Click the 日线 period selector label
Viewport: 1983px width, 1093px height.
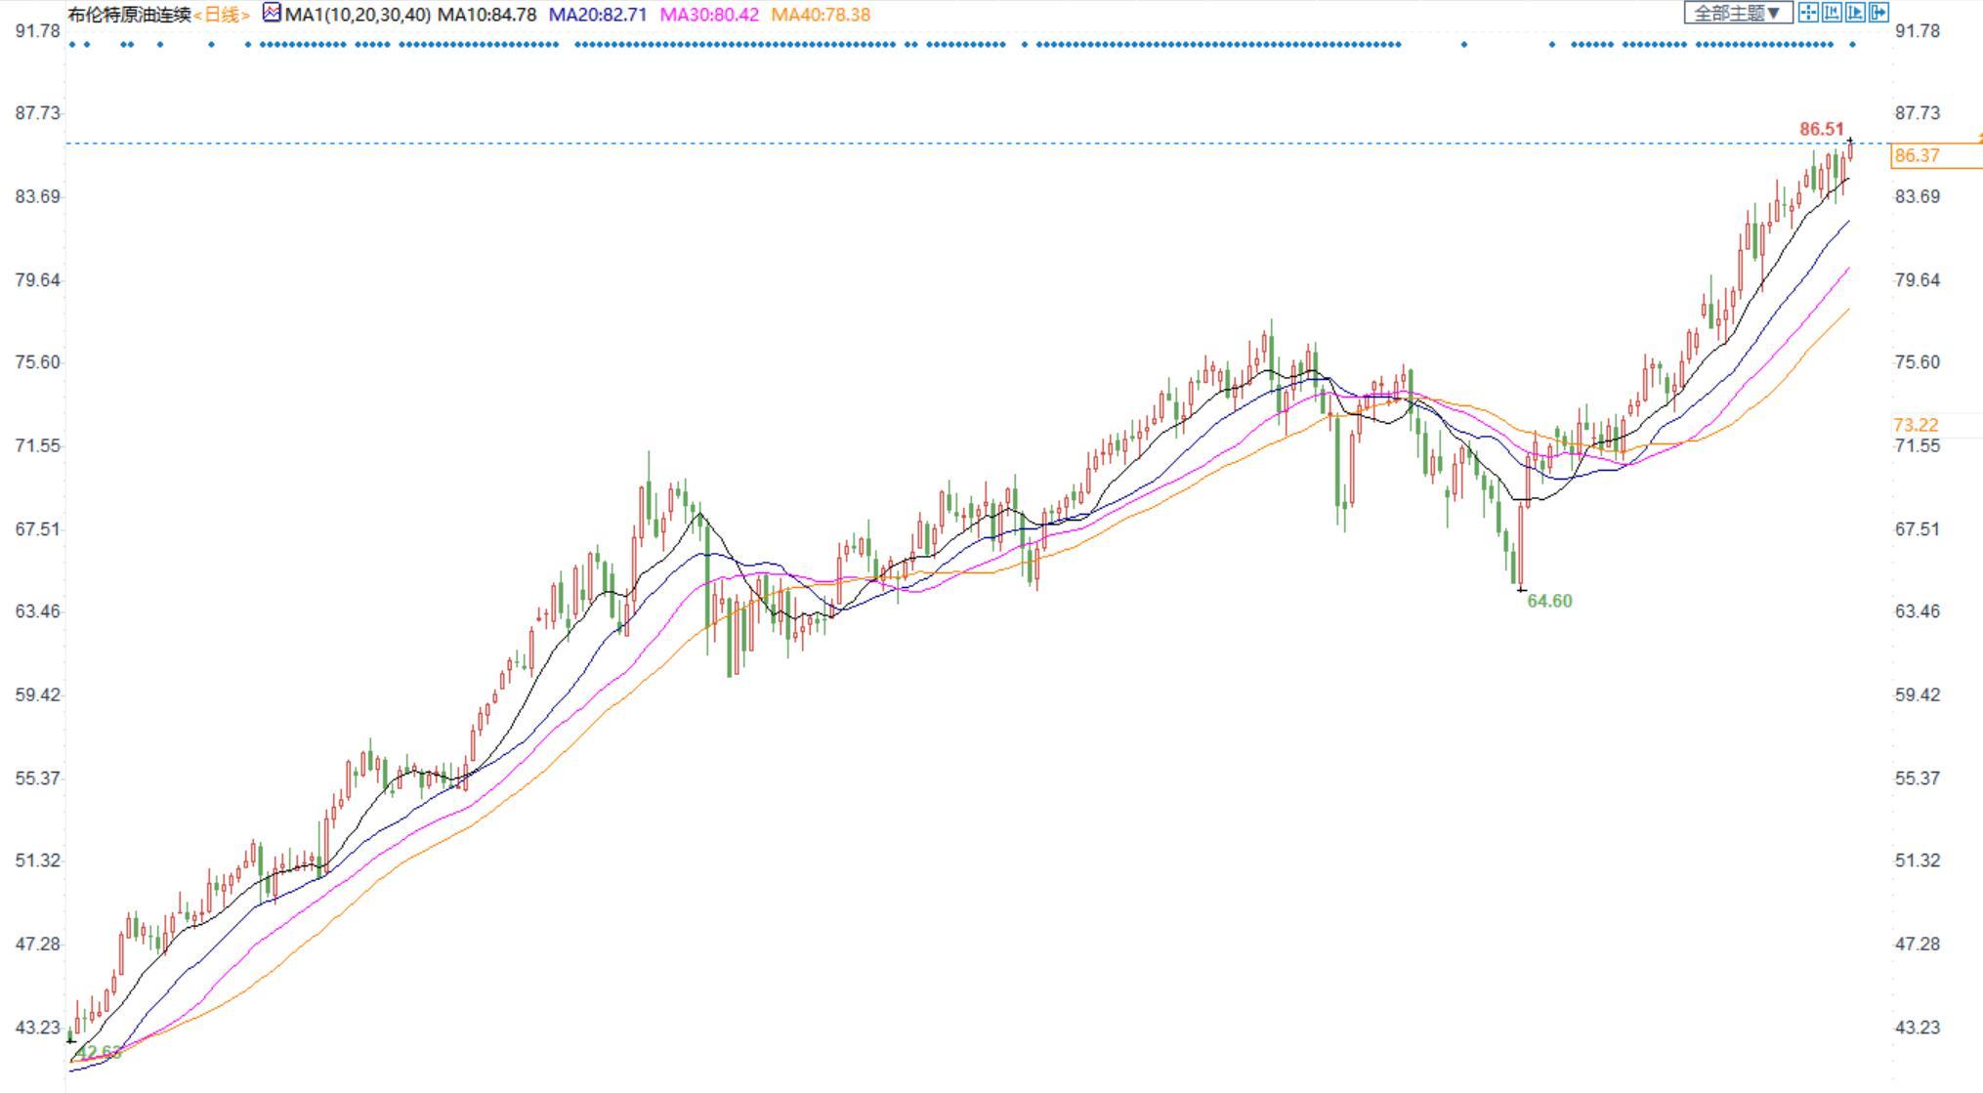click(x=222, y=15)
